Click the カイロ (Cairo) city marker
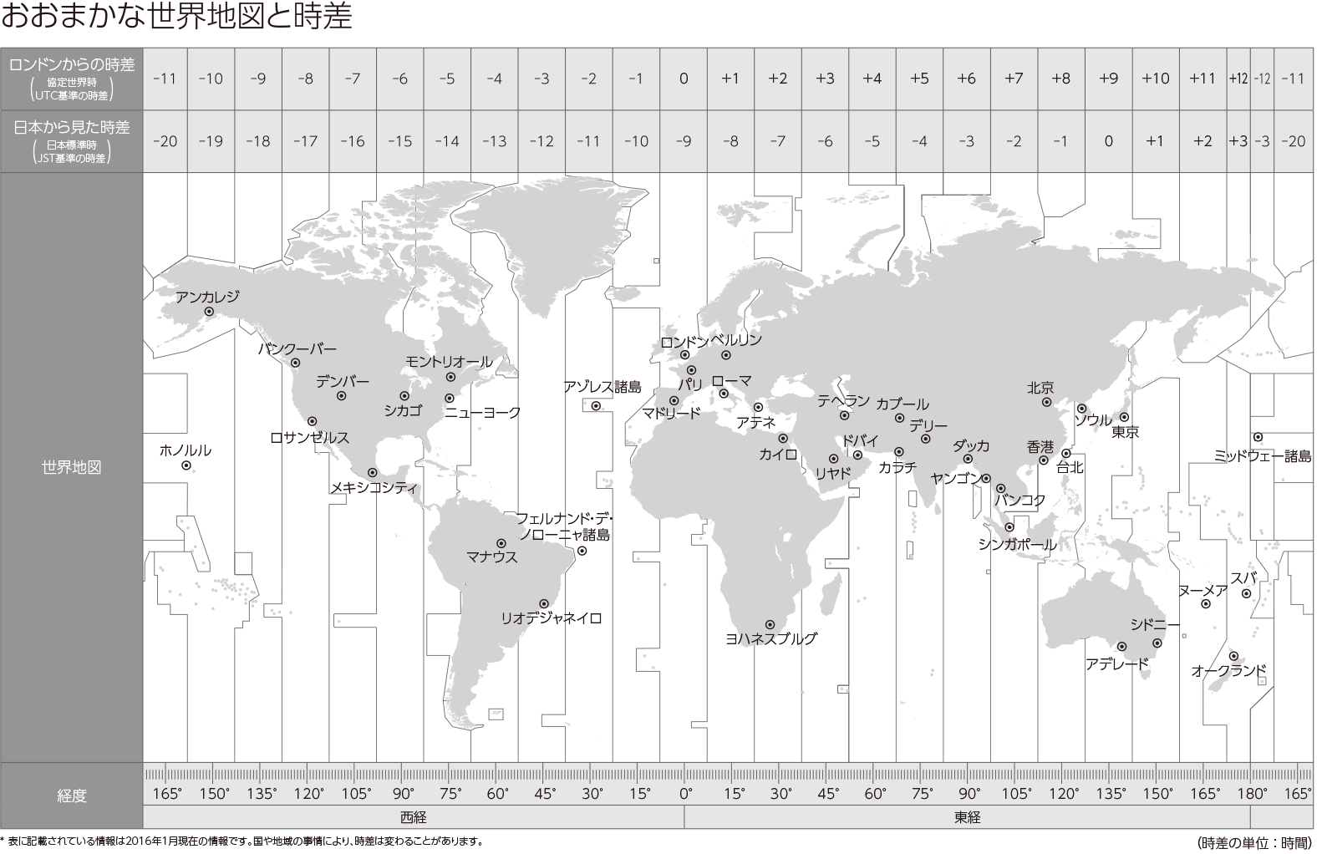This screenshot has width=1322, height=854. click(783, 438)
